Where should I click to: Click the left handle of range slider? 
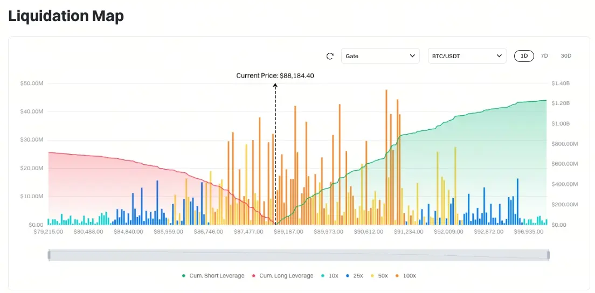pos(49,255)
